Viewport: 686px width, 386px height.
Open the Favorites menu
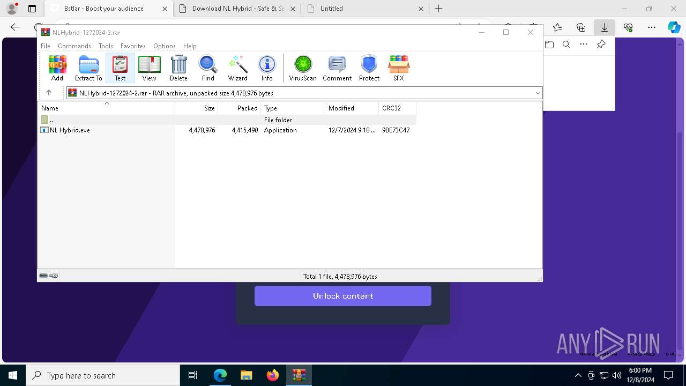tap(133, 46)
